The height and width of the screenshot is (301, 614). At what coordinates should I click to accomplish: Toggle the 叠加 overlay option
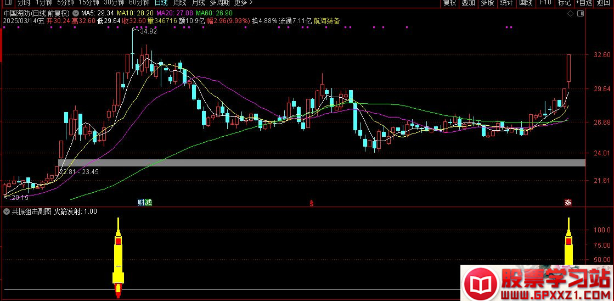tap(468, 3)
